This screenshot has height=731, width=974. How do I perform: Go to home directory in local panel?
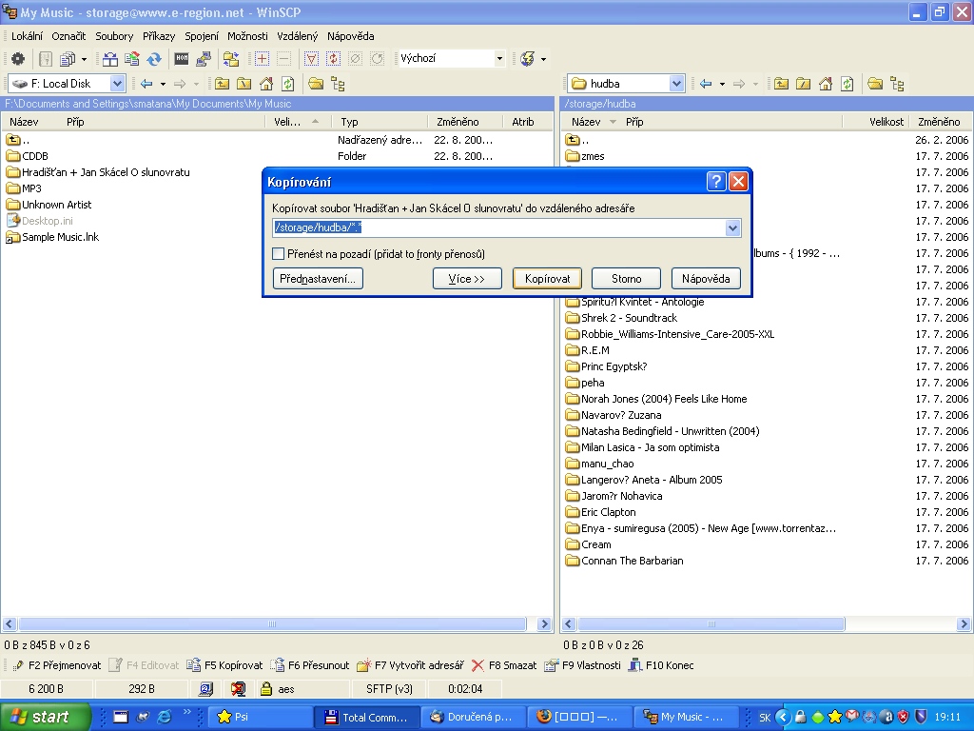[266, 84]
